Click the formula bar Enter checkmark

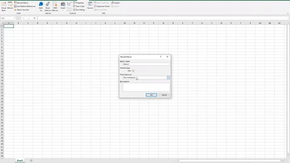tap(29, 18)
